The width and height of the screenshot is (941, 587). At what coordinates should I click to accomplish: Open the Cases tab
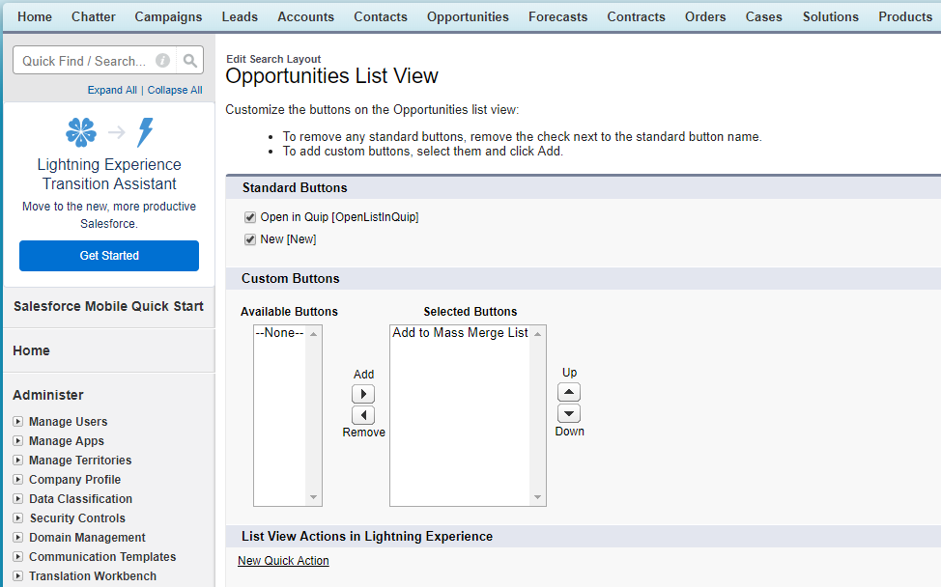(764, 16)
